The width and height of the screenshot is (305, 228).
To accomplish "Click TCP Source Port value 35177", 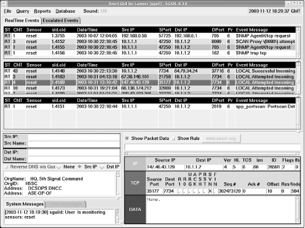I will [154, 191].
